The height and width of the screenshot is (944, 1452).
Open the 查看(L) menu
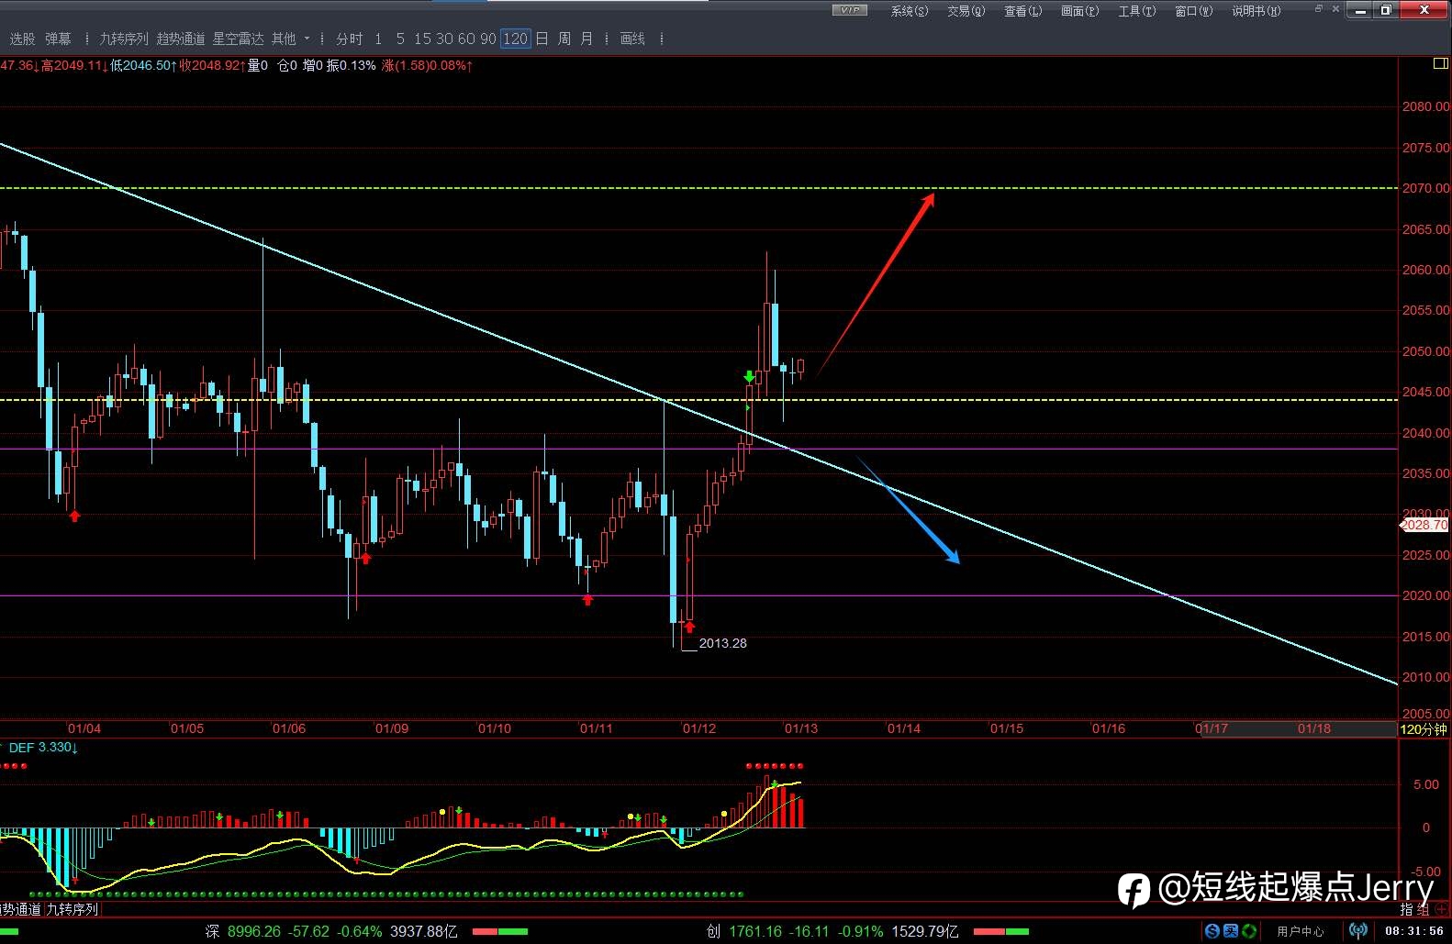[x=1023, y=11]
